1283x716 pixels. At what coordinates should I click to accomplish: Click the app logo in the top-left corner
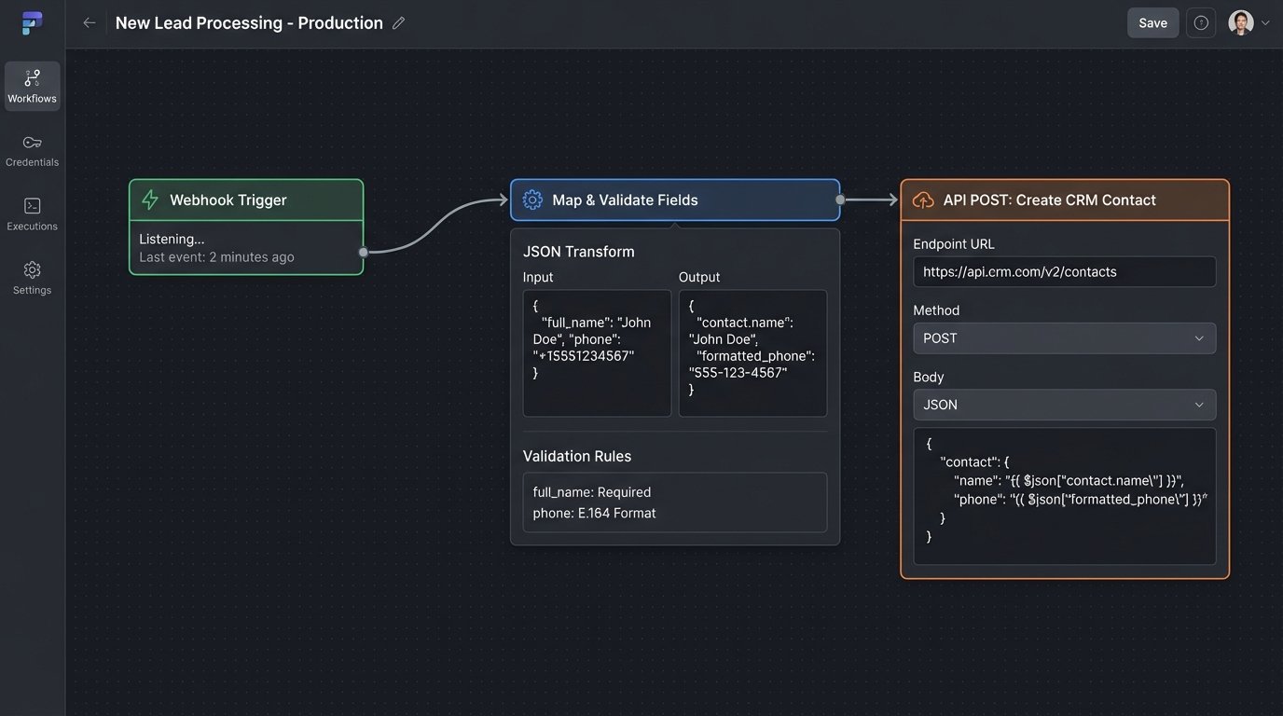[x=31, y=22]
